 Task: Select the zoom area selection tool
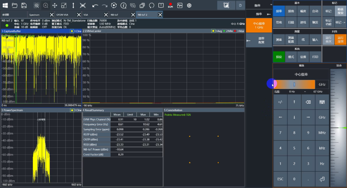point(36,5)
